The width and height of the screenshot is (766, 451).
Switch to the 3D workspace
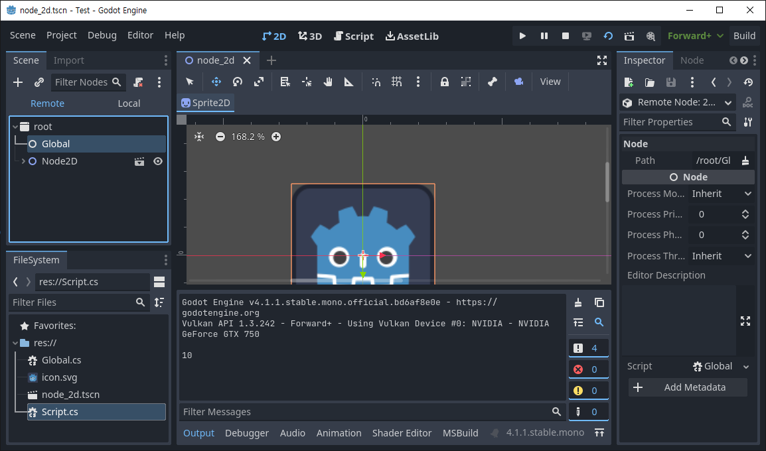point(310,36)
